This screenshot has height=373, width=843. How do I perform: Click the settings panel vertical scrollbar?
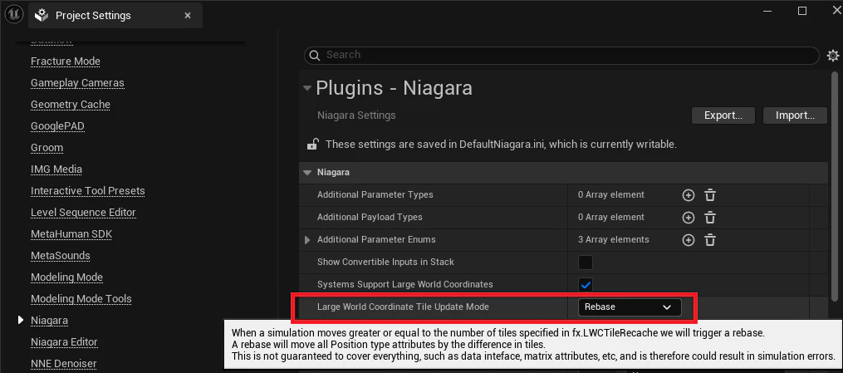pyautogui.click(x=834, y=185)
